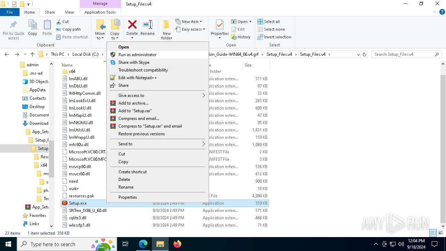Image resolution: width=446 pixels, height=251 pixels.
Task: Click the New folder icon
Action: [x=167, y=25]
